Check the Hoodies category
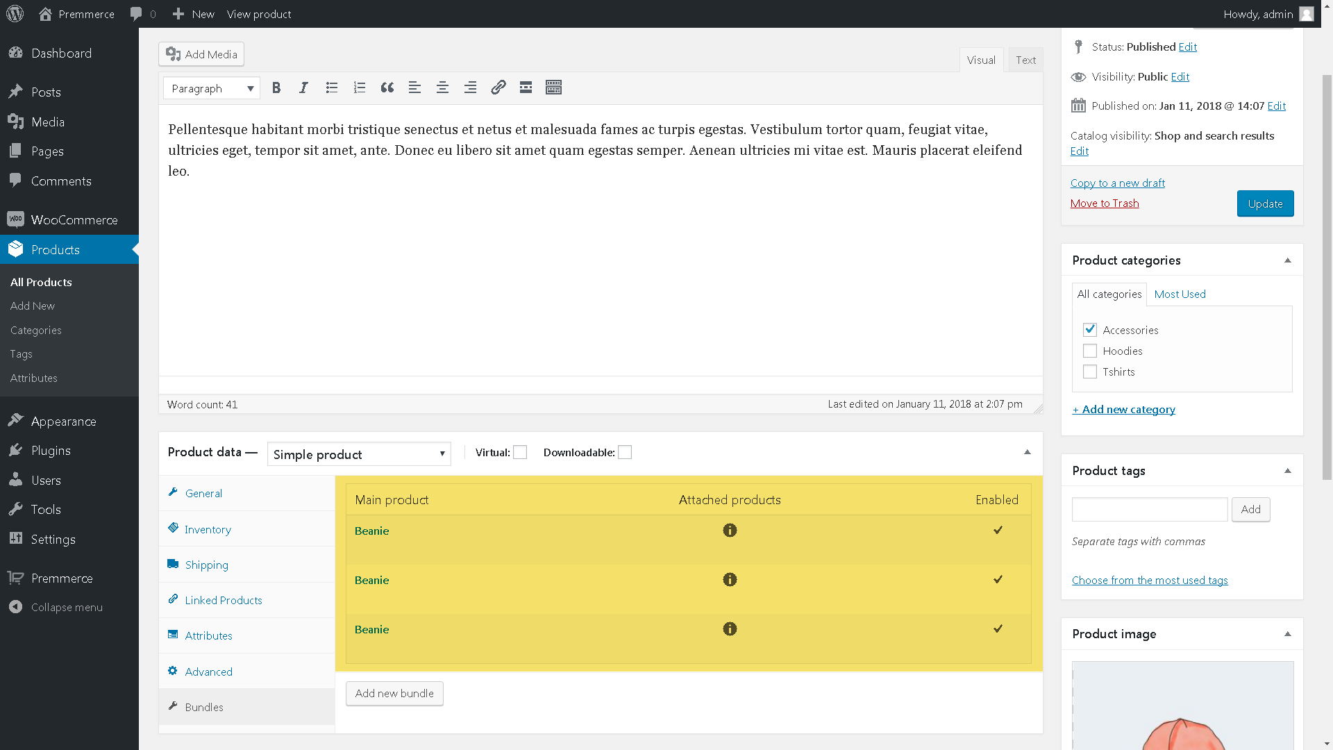The width and height of the screenshot is (1333, 750). 1090,351
